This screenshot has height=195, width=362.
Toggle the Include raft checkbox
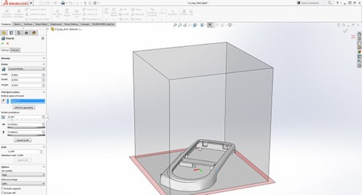pos(3,193)
